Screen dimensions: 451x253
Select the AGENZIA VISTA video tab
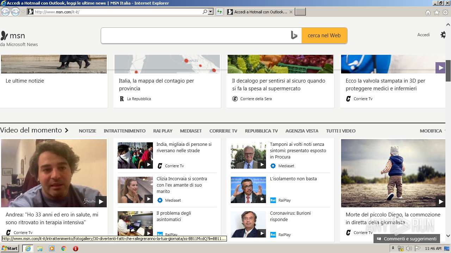pos(302,131)
